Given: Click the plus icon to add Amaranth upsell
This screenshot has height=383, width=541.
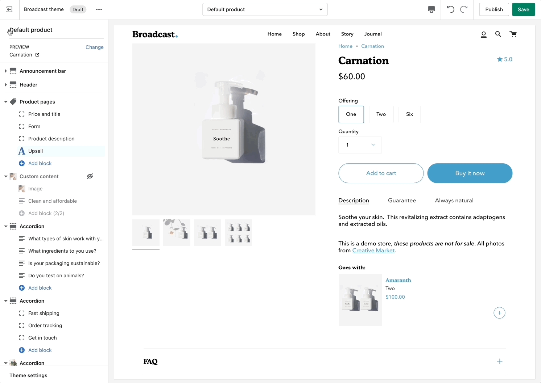Looking at the screenshot, I should click(x=499, y=313).
